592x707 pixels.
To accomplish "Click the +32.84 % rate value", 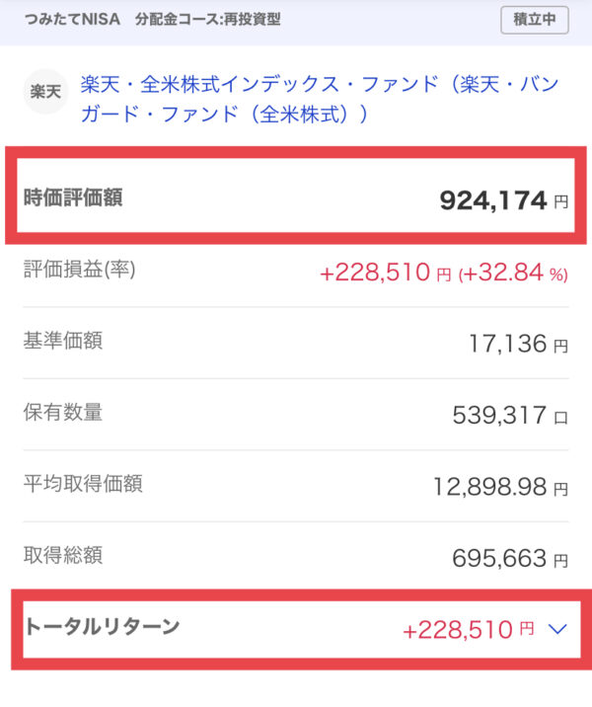I will point(513,273).
